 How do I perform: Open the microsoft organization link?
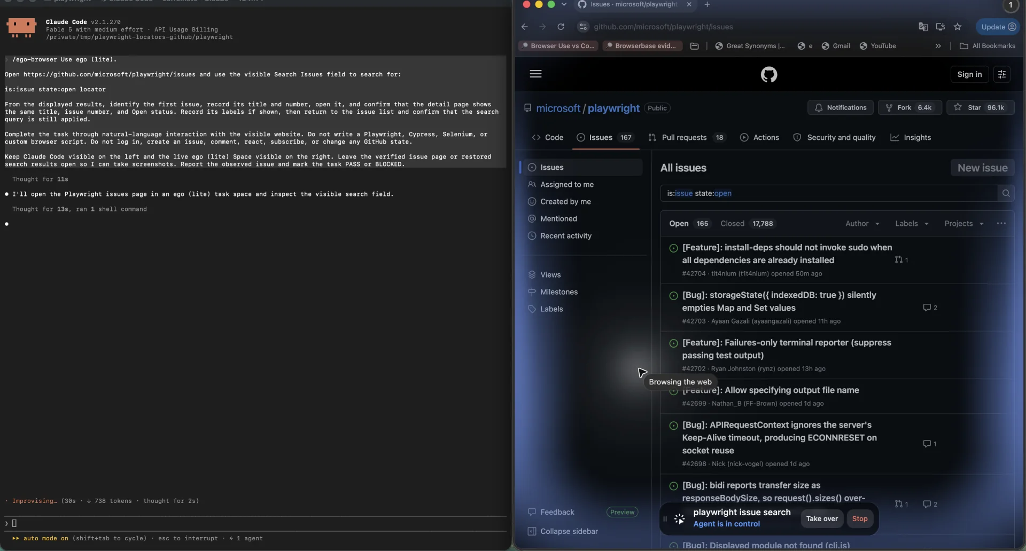pos(558,108)
